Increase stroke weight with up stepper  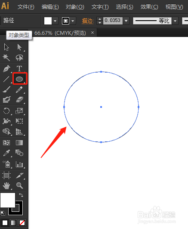point(100,19)
